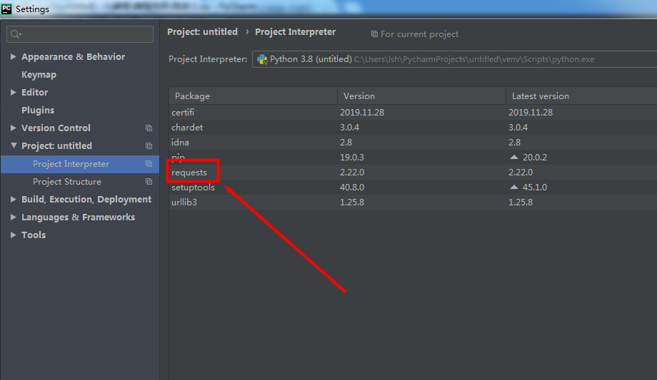Screen dimensions: 657x380
Task: Open Appearance & Behavior settings
Action: (74, 57)
